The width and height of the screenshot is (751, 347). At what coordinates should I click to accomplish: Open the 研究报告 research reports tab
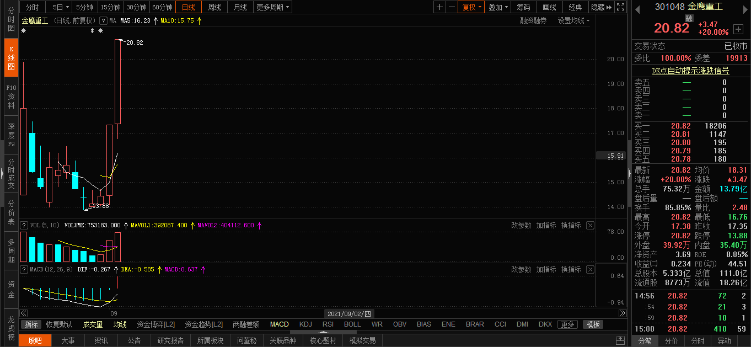[x=170, y=340]
